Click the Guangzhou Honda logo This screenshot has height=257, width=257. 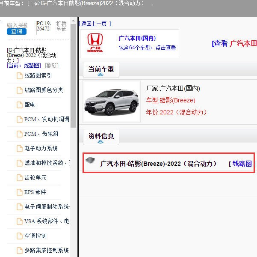pos(95,43)
